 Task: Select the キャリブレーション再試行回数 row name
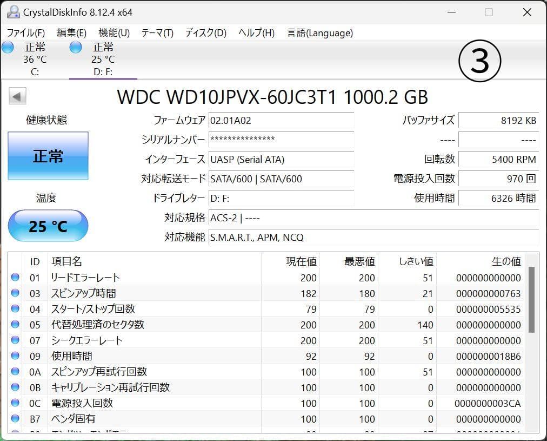tap(110, 387)
